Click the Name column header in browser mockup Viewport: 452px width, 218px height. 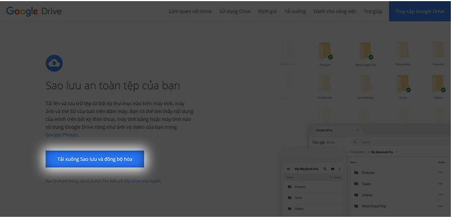(x=353, y=162)
